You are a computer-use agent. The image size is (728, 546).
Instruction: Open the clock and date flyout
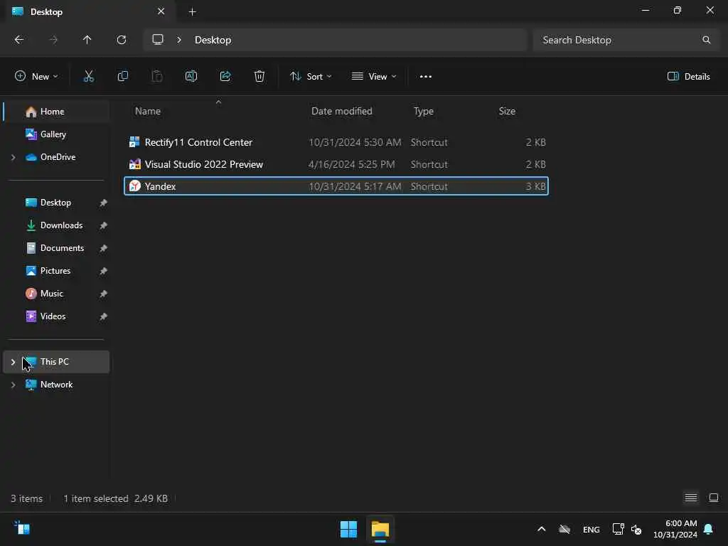tap(675, 529)
